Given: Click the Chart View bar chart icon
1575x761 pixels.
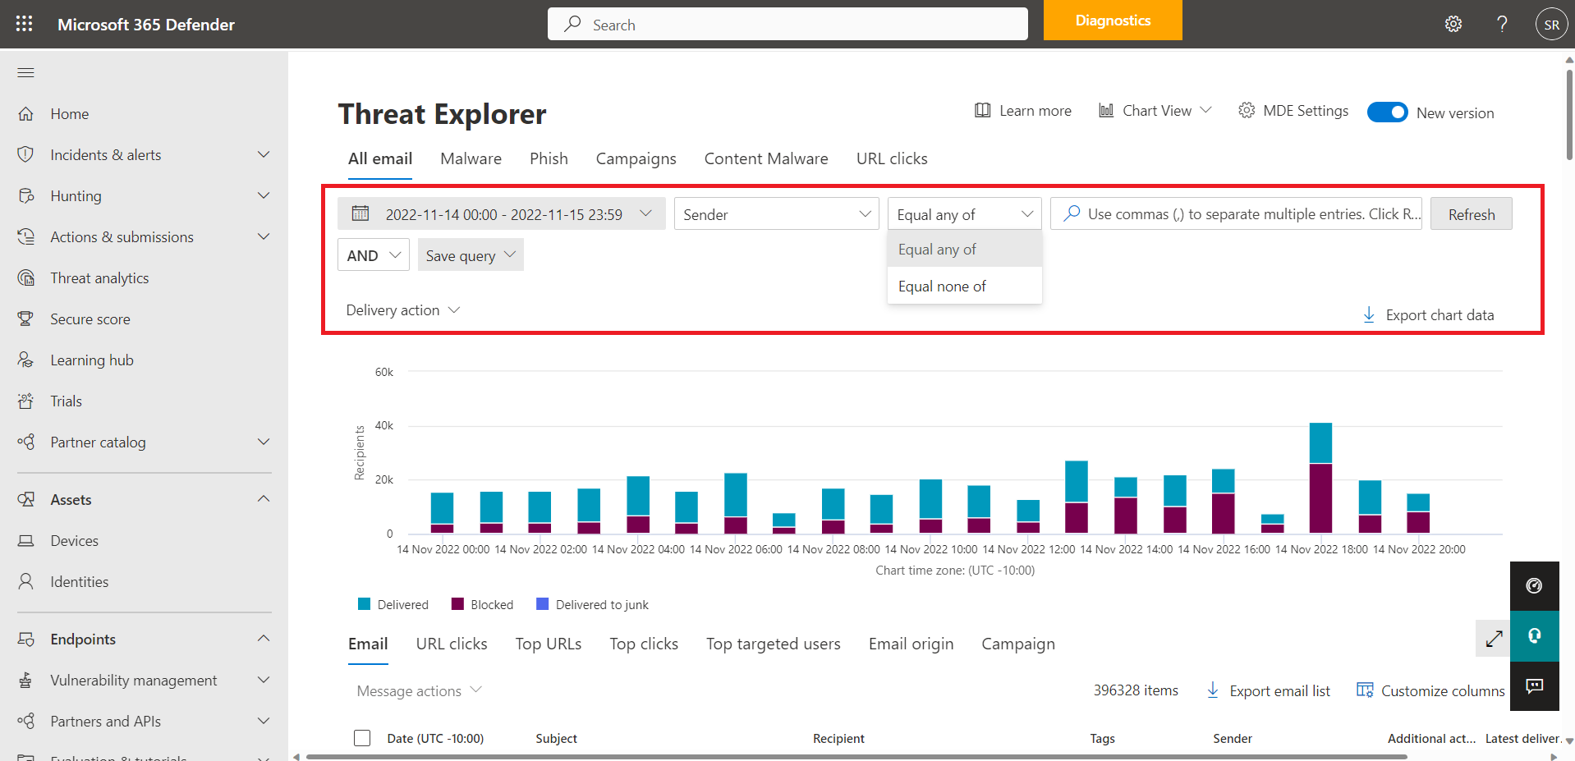Looking at the screenshot, I should point(1106,110).
